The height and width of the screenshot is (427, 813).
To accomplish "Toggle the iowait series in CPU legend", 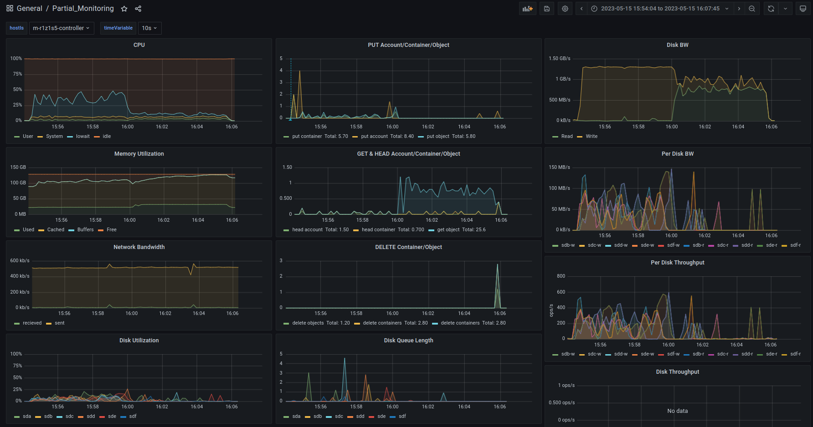I will tap(82, 137).
